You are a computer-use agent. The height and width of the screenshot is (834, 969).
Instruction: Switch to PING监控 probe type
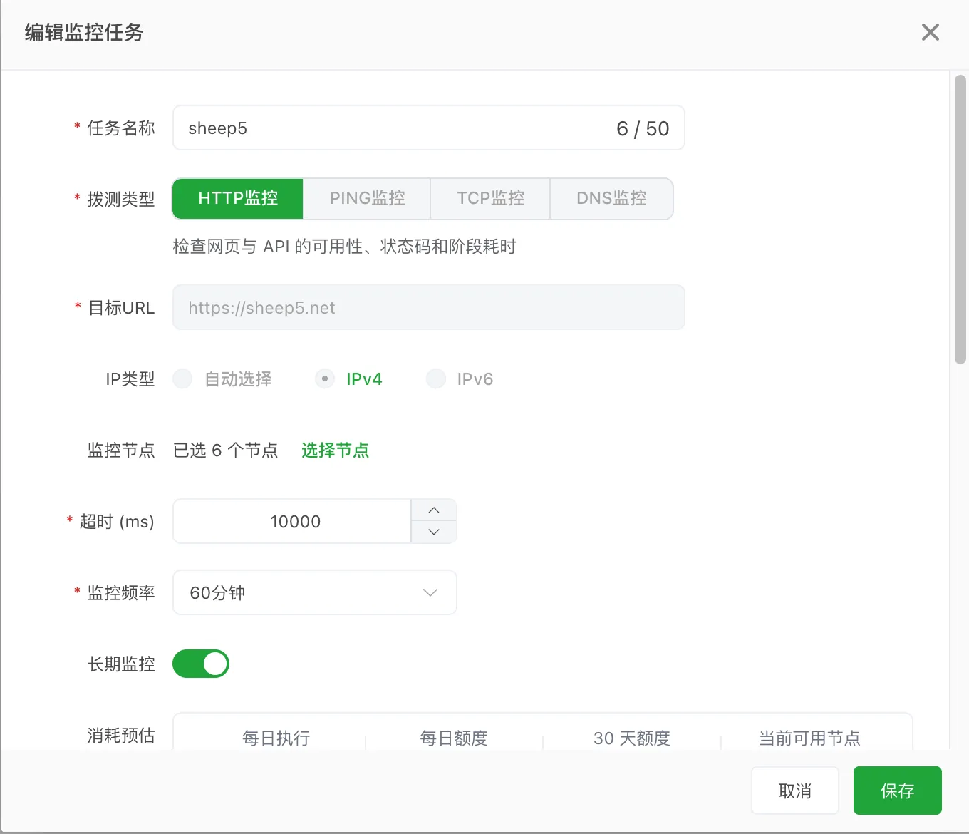coord(367,198)
